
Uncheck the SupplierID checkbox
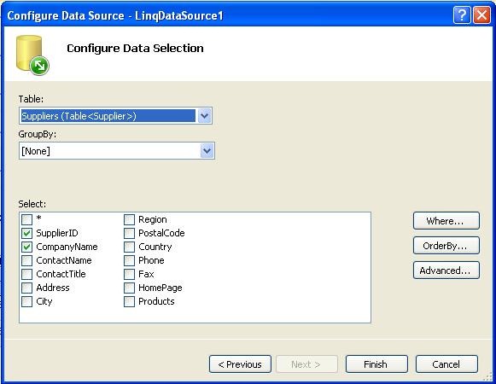(26, 234)
